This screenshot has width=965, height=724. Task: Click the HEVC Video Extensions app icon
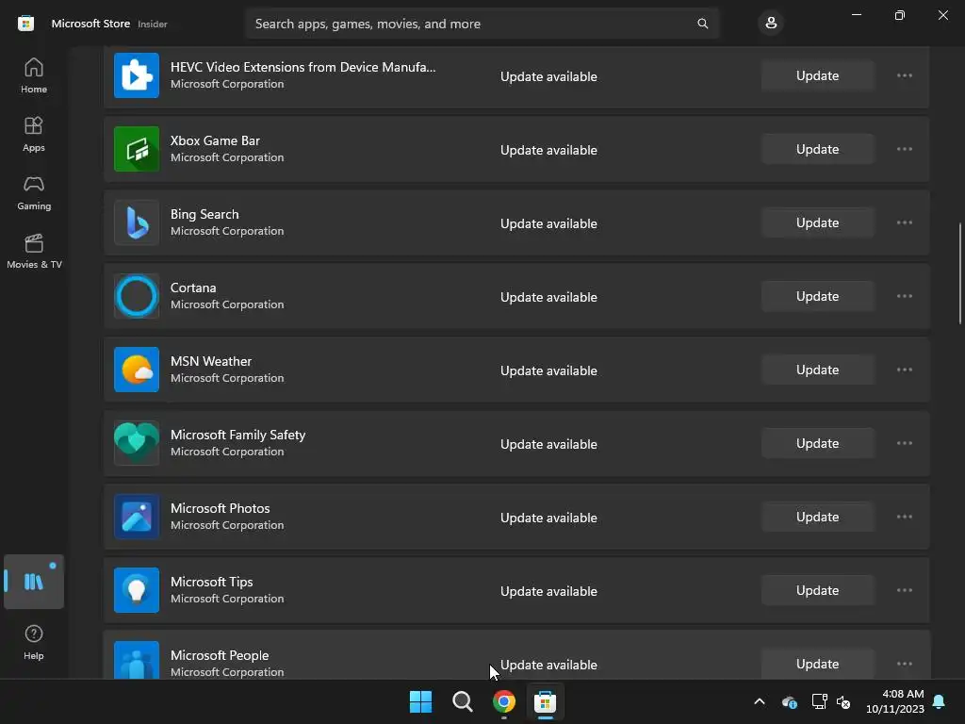point(137,75)
